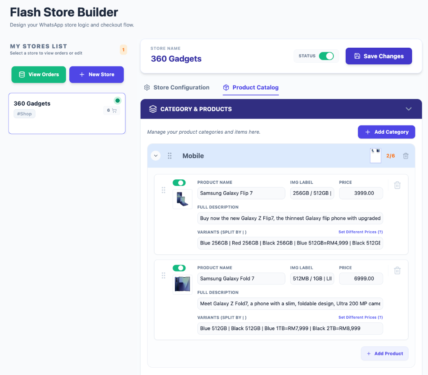Grab the drag handle beside Mobile
This screenshot has height=375, width=428.
coord(170,156)
